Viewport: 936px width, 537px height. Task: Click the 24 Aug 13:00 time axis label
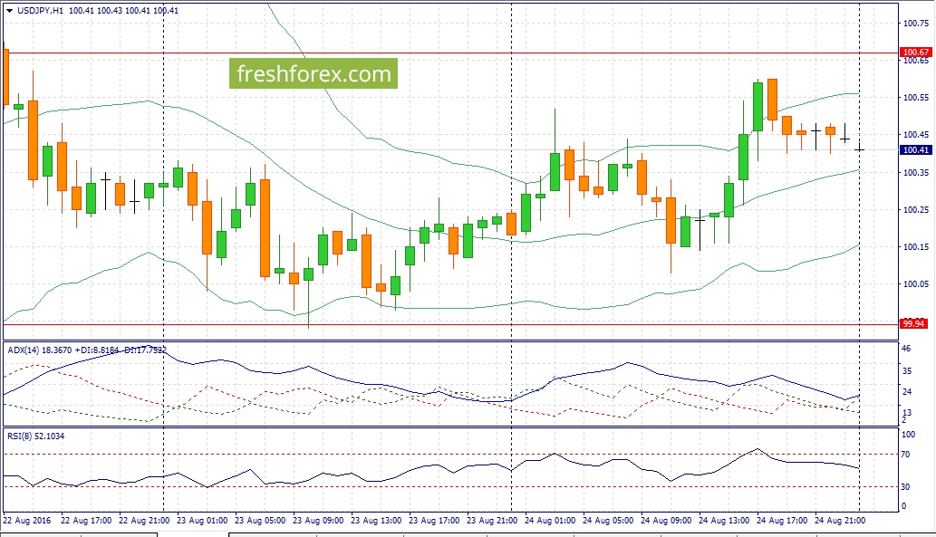coord(723,521)
